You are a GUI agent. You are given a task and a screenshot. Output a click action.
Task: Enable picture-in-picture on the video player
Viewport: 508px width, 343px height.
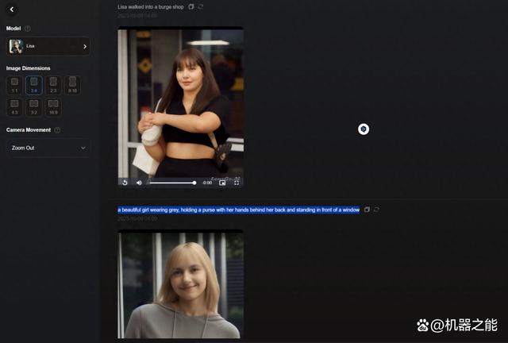pos(222,183)
